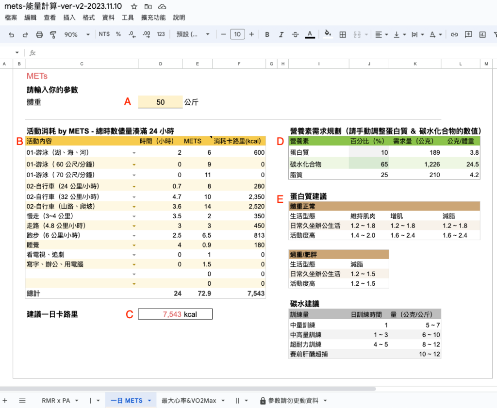The image size is (497, 408).
Task: Toggle bold formatting
Action: tap(267, 34)
